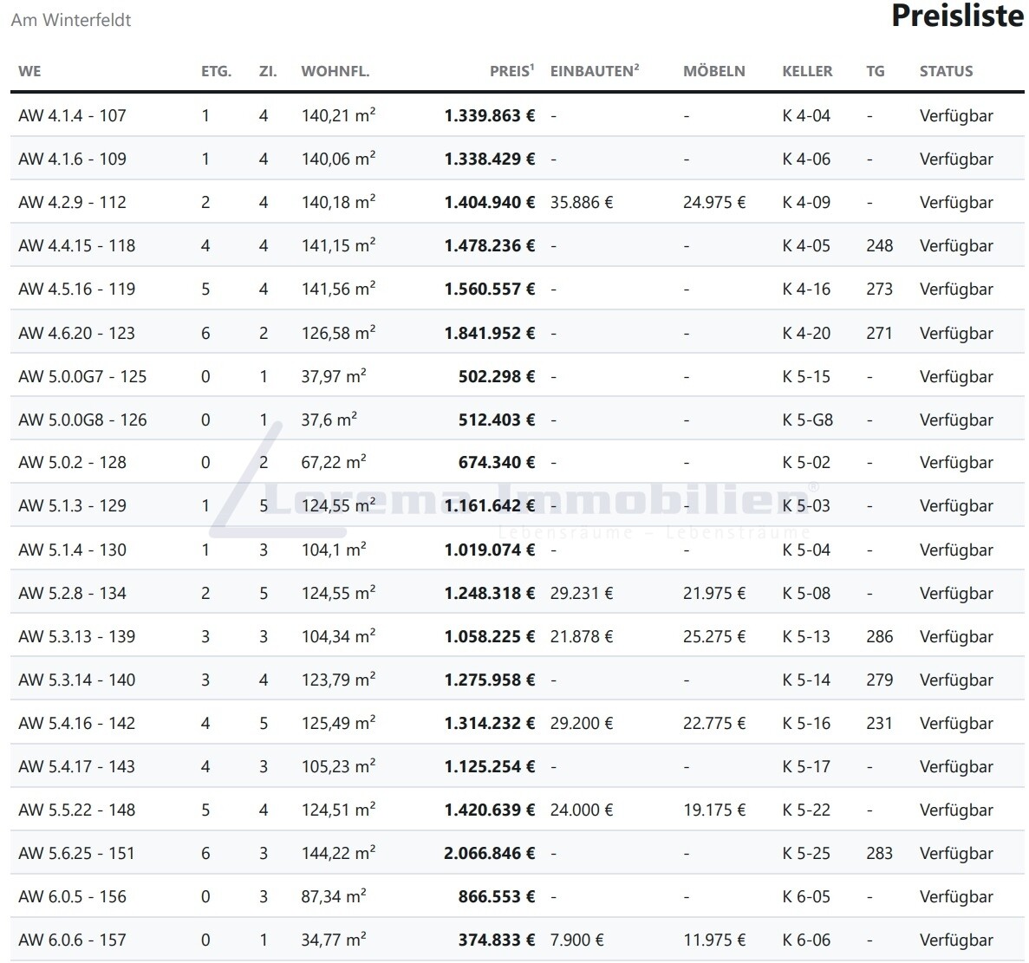Click Einbauten value 7.900 €
Viewport: 1029px width, 963px height.
(576, 940)
